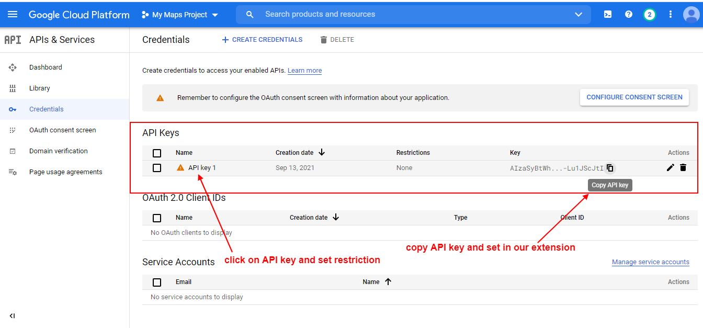Click the CREATE CREDENTIALS button
703x328 pixels.
click(262, 40)
